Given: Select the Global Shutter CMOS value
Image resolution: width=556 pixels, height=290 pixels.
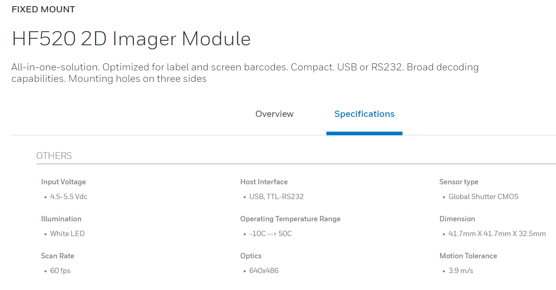Looking at the screenshot, I should click(x=484, y=197).
